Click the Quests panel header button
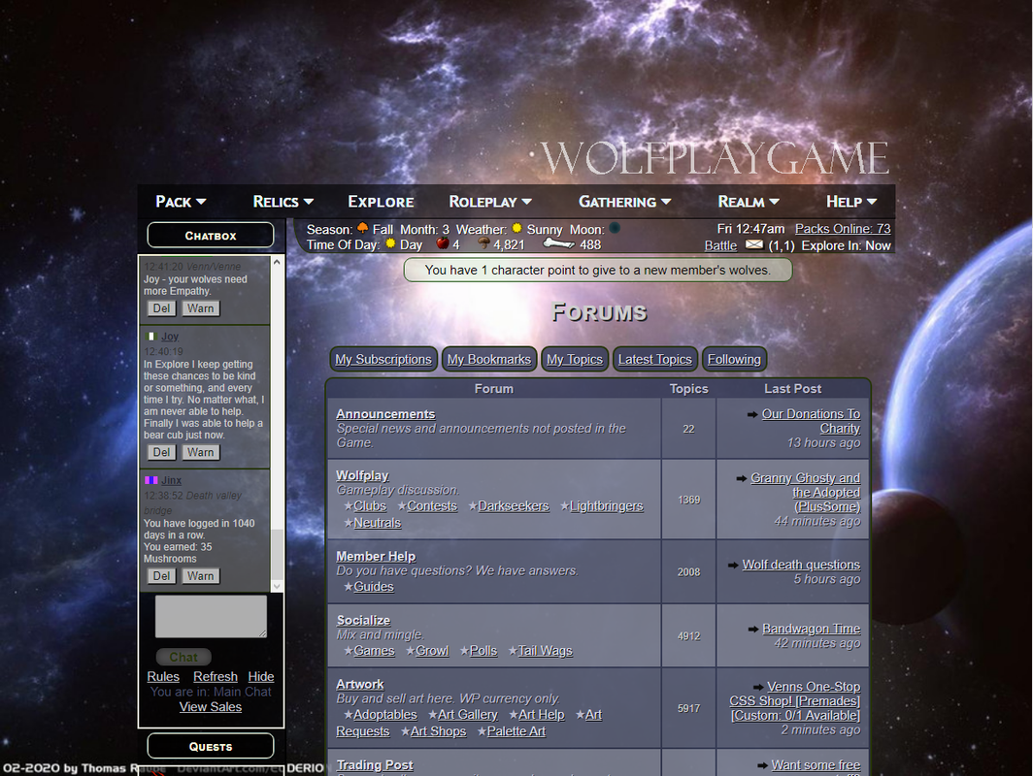 [211, 746]
